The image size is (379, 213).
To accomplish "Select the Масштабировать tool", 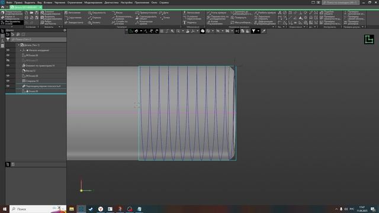I will coord(241,22).
